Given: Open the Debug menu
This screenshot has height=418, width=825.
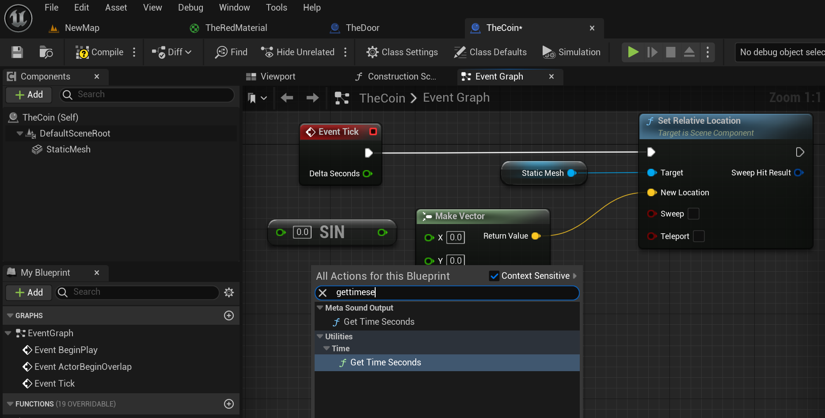Looking at the screenshot, I should point(190,8).
